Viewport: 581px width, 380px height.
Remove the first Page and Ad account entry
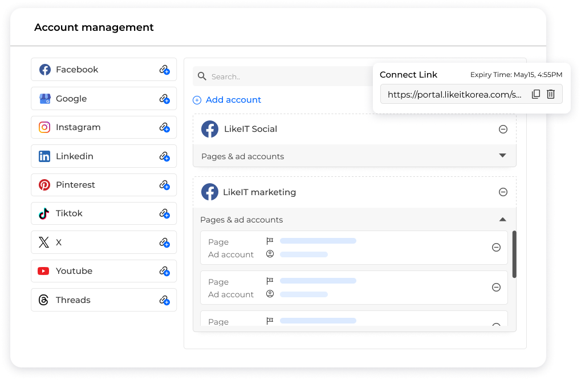click(496, 247)
